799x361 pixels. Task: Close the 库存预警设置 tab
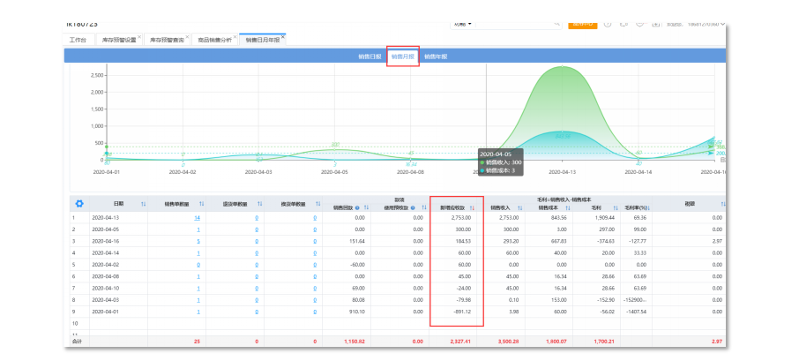coord(139,37)
